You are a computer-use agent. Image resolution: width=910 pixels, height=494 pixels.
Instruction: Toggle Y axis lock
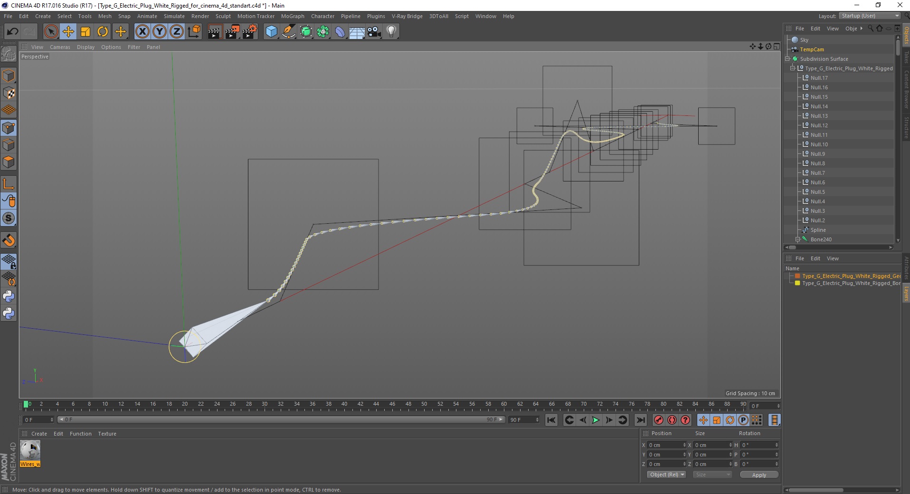160,32
